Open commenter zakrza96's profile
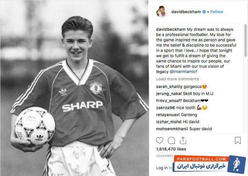248x176 pixels. click(165, 108)
